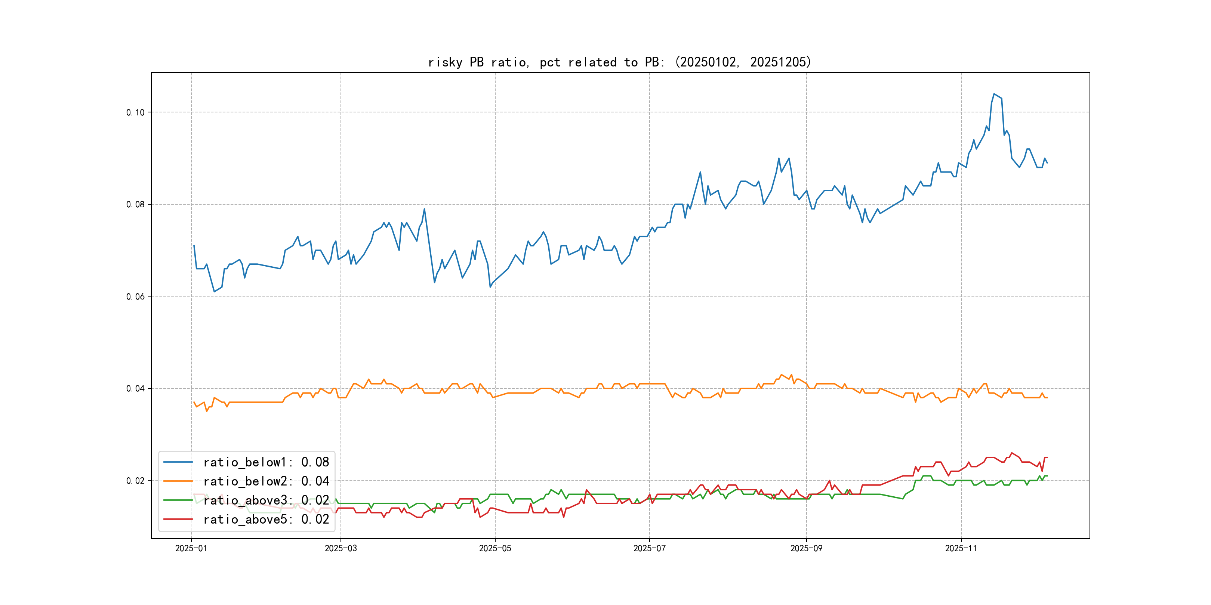Click the blue ratio_below1 legend line sample

pyautogui.click(x=178, y=462)
